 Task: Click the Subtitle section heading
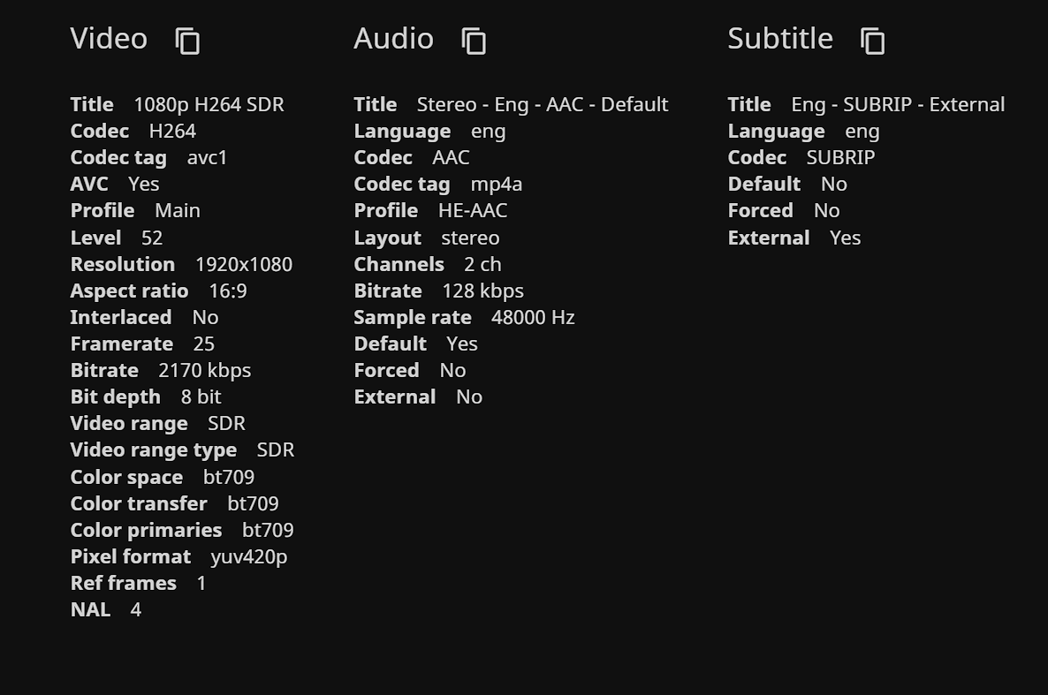point(779,39)
